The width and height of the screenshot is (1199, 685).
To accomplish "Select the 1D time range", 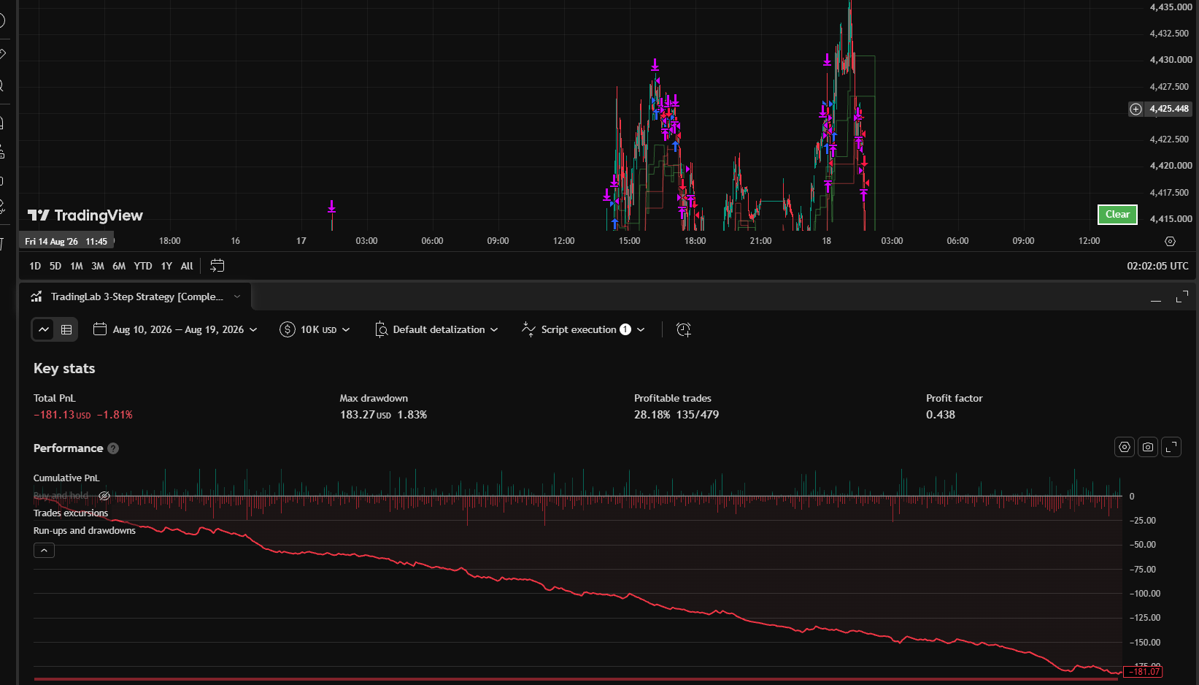I will (x=35, y=266).
